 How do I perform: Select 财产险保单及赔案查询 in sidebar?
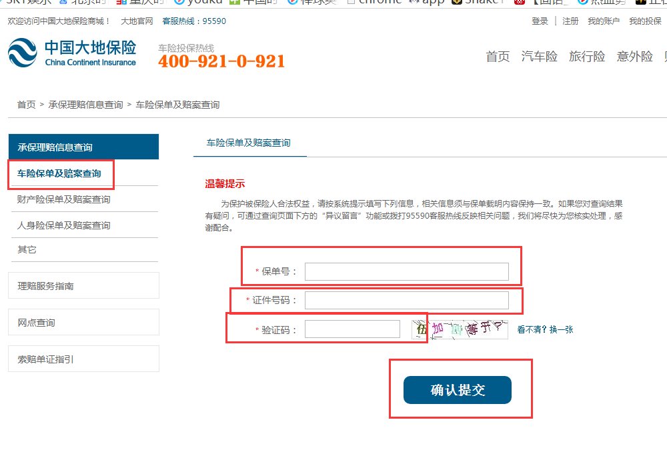point(64,199)
